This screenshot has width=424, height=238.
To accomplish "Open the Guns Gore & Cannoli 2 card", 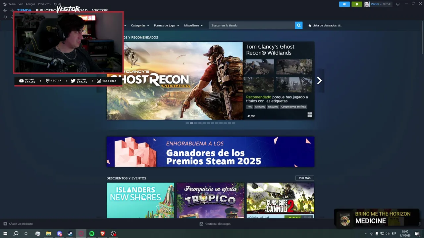I will 280,200.
